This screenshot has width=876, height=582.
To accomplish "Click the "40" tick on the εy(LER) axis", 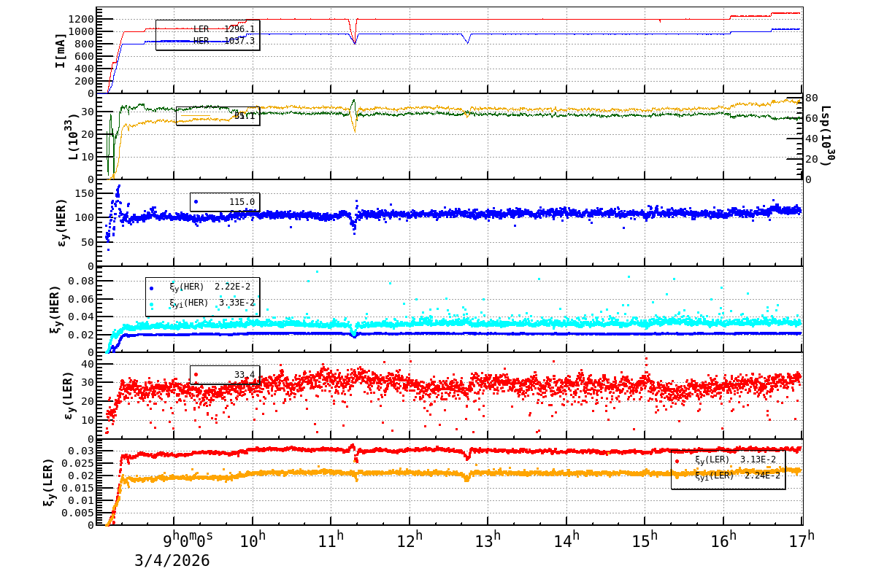I will click(x=88, y=363).
